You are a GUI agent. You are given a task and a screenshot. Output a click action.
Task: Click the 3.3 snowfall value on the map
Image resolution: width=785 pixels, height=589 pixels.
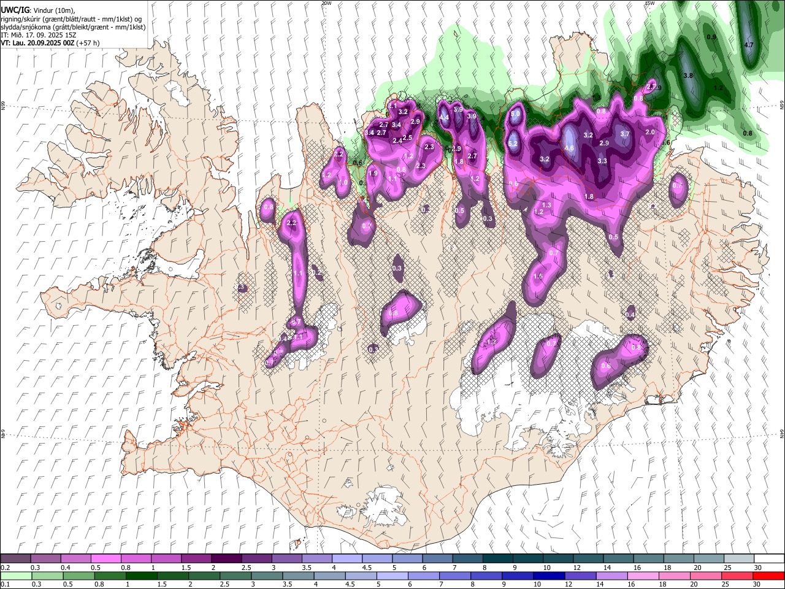pyautogui.click(x=602, y=161)
